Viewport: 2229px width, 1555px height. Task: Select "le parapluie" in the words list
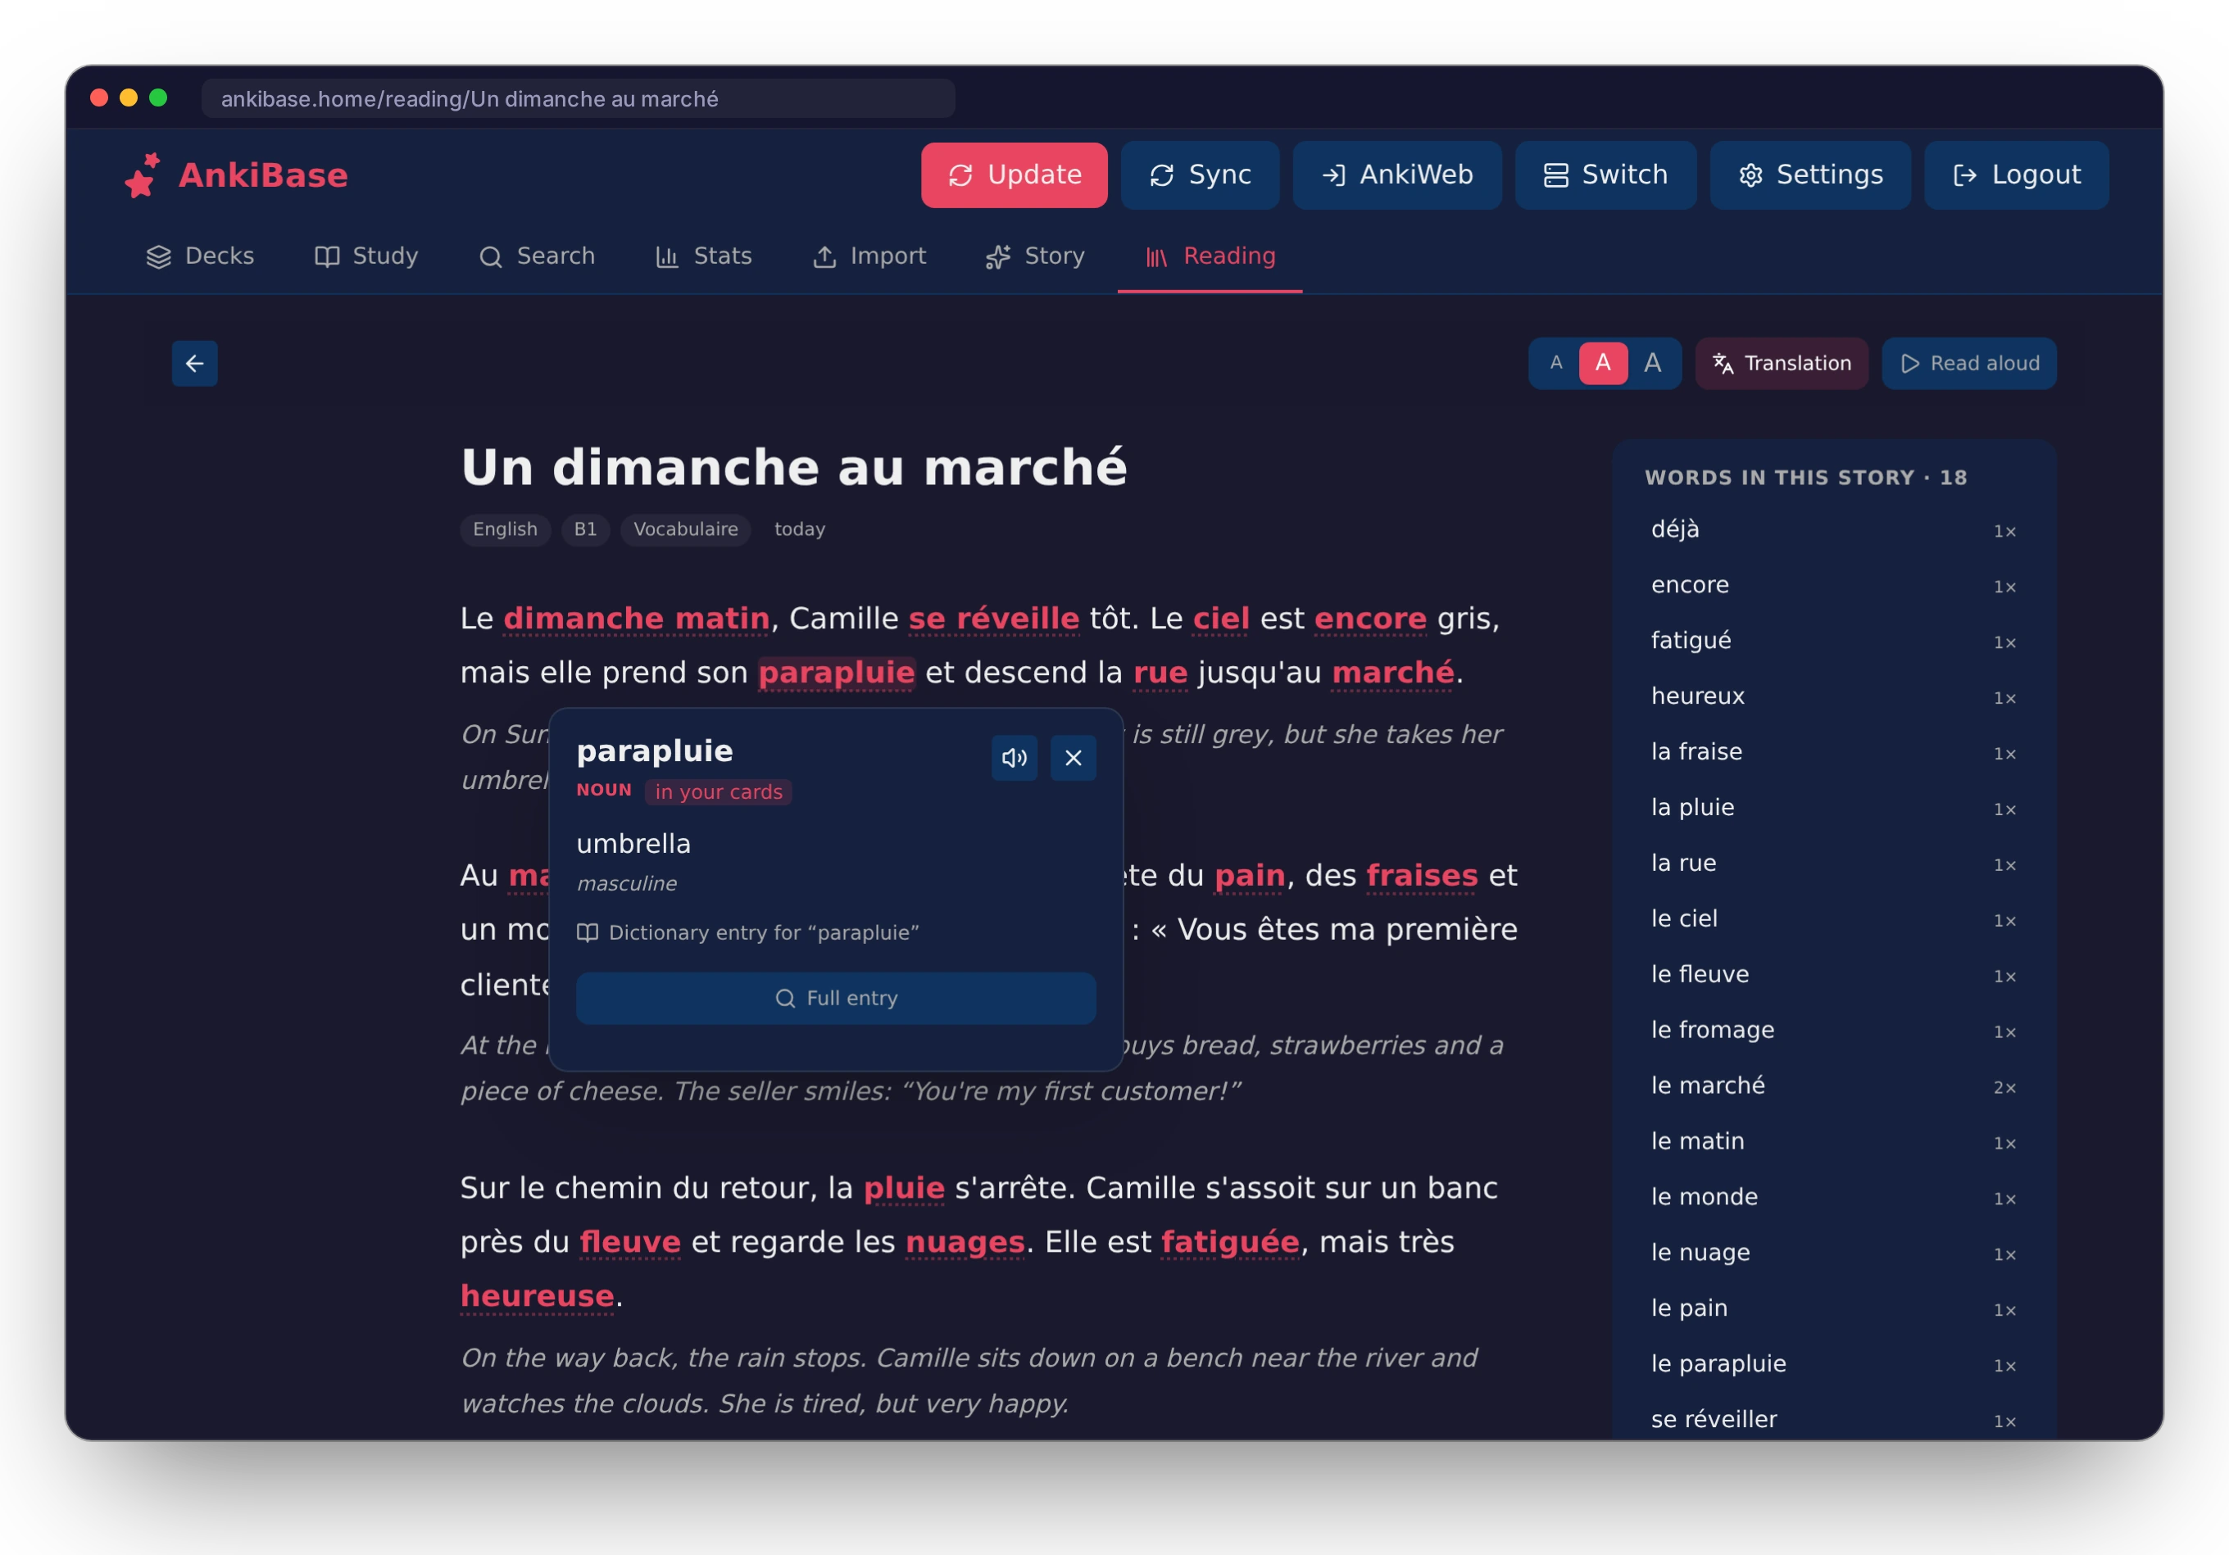[x=1833, y=1365]
